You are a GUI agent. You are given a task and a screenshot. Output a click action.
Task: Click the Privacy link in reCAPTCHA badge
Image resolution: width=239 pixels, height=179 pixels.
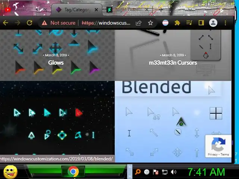click(212, 154)
